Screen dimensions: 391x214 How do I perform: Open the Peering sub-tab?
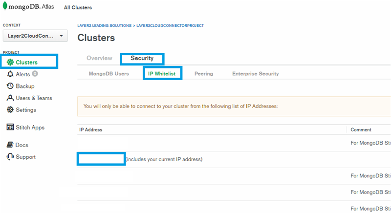click(x=203, y=74)
